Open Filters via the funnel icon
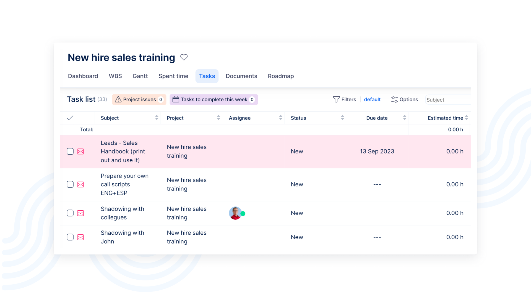The width and height of the screenshot is (531, 297). [x=336, y=99]
